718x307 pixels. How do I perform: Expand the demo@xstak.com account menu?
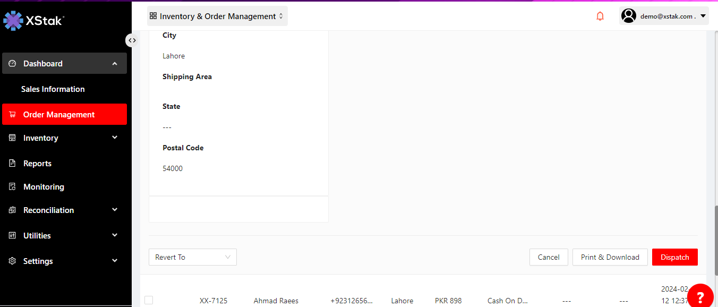click(703, 16)
